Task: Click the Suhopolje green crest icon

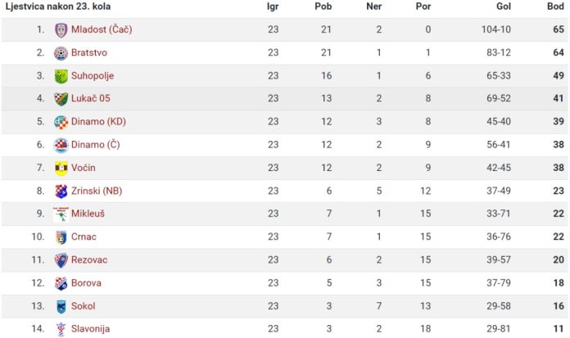Action: pos(61,76)
